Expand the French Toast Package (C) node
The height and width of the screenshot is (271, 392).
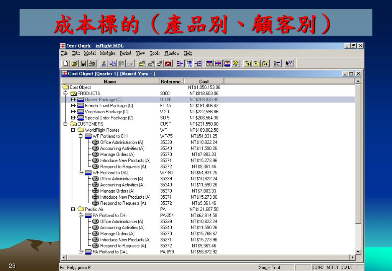pos(73,105)
